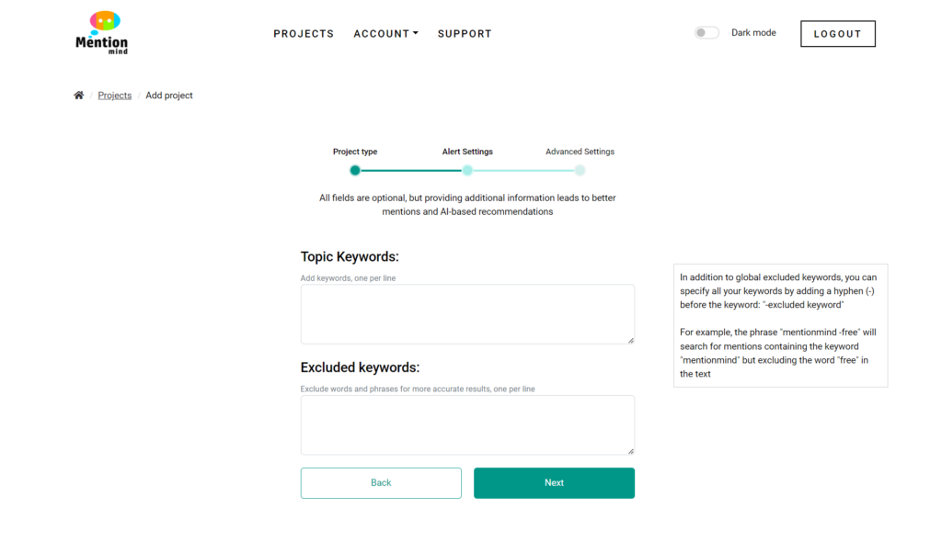Select the Alert Settings step indicator
Image resolution: width=942 pixels, height=553 pixels.
click(467, 170)
